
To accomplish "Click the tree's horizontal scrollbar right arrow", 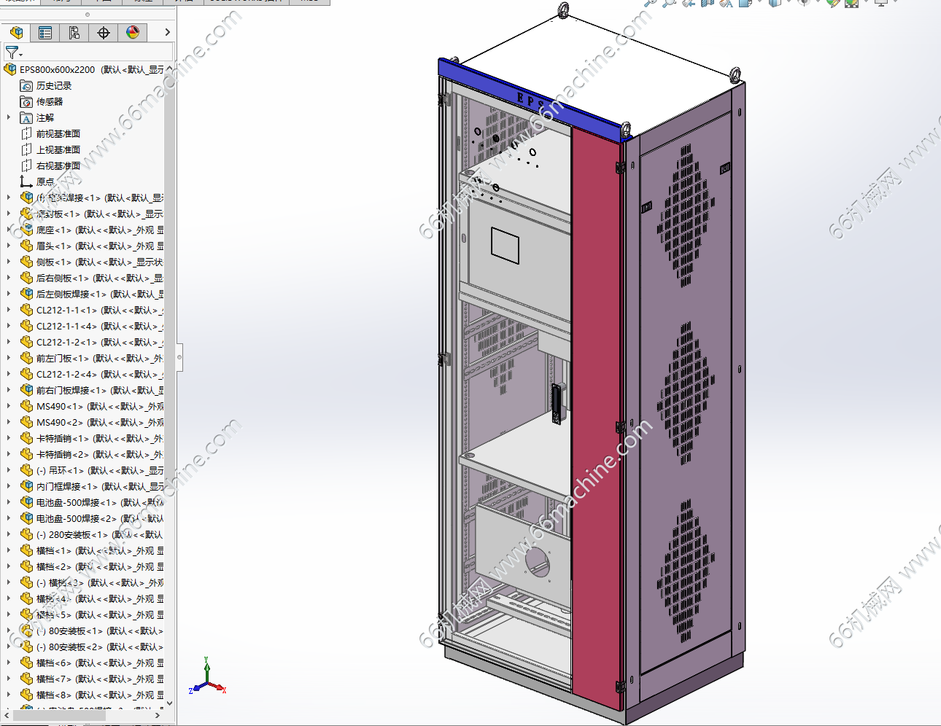I will (x=158, y=716).
